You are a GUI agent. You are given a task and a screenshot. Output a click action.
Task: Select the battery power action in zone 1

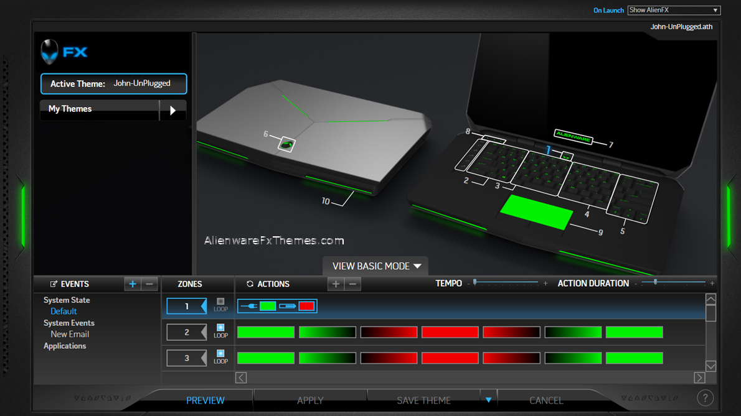(287, 306)
